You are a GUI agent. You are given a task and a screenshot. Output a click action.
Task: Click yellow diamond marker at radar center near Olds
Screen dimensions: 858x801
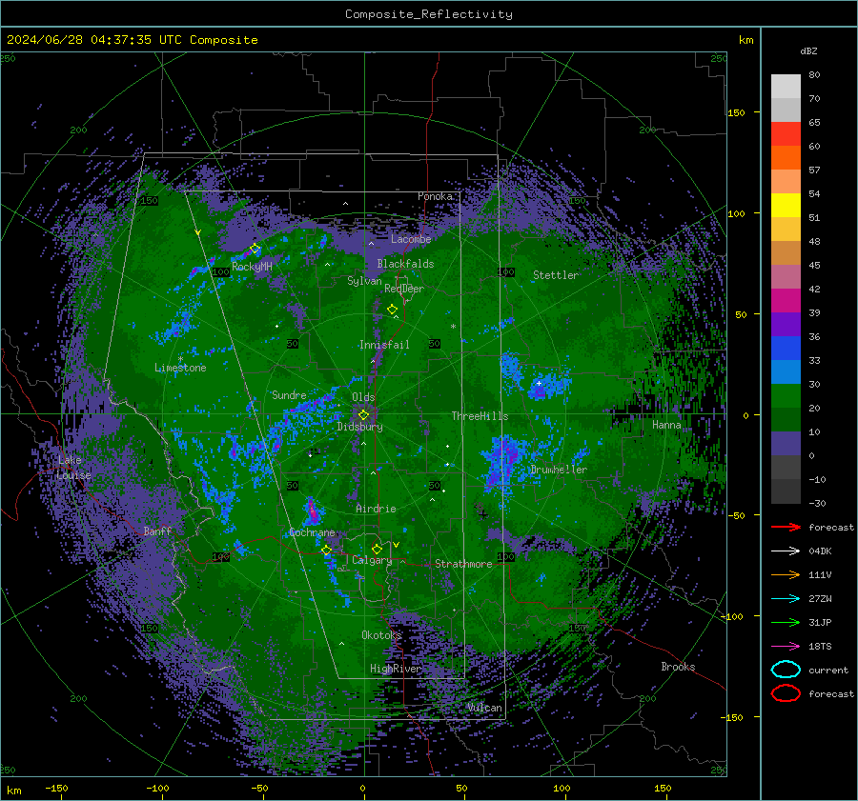(363, 415)
